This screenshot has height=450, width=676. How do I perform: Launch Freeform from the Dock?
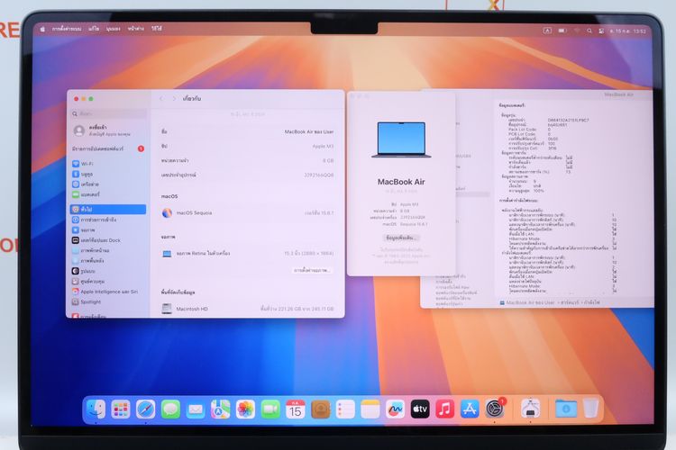click(x=395, y=409)
